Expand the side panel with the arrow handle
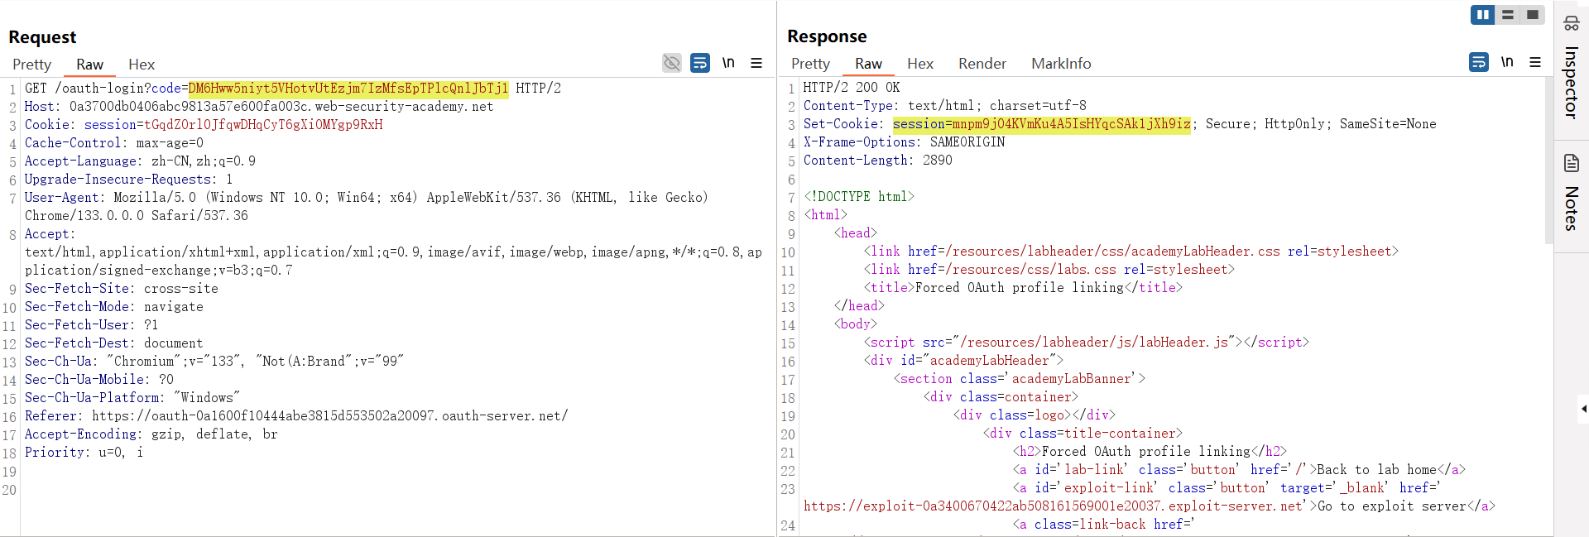This screenshot has width=1589, height=537. (1583, 409)
